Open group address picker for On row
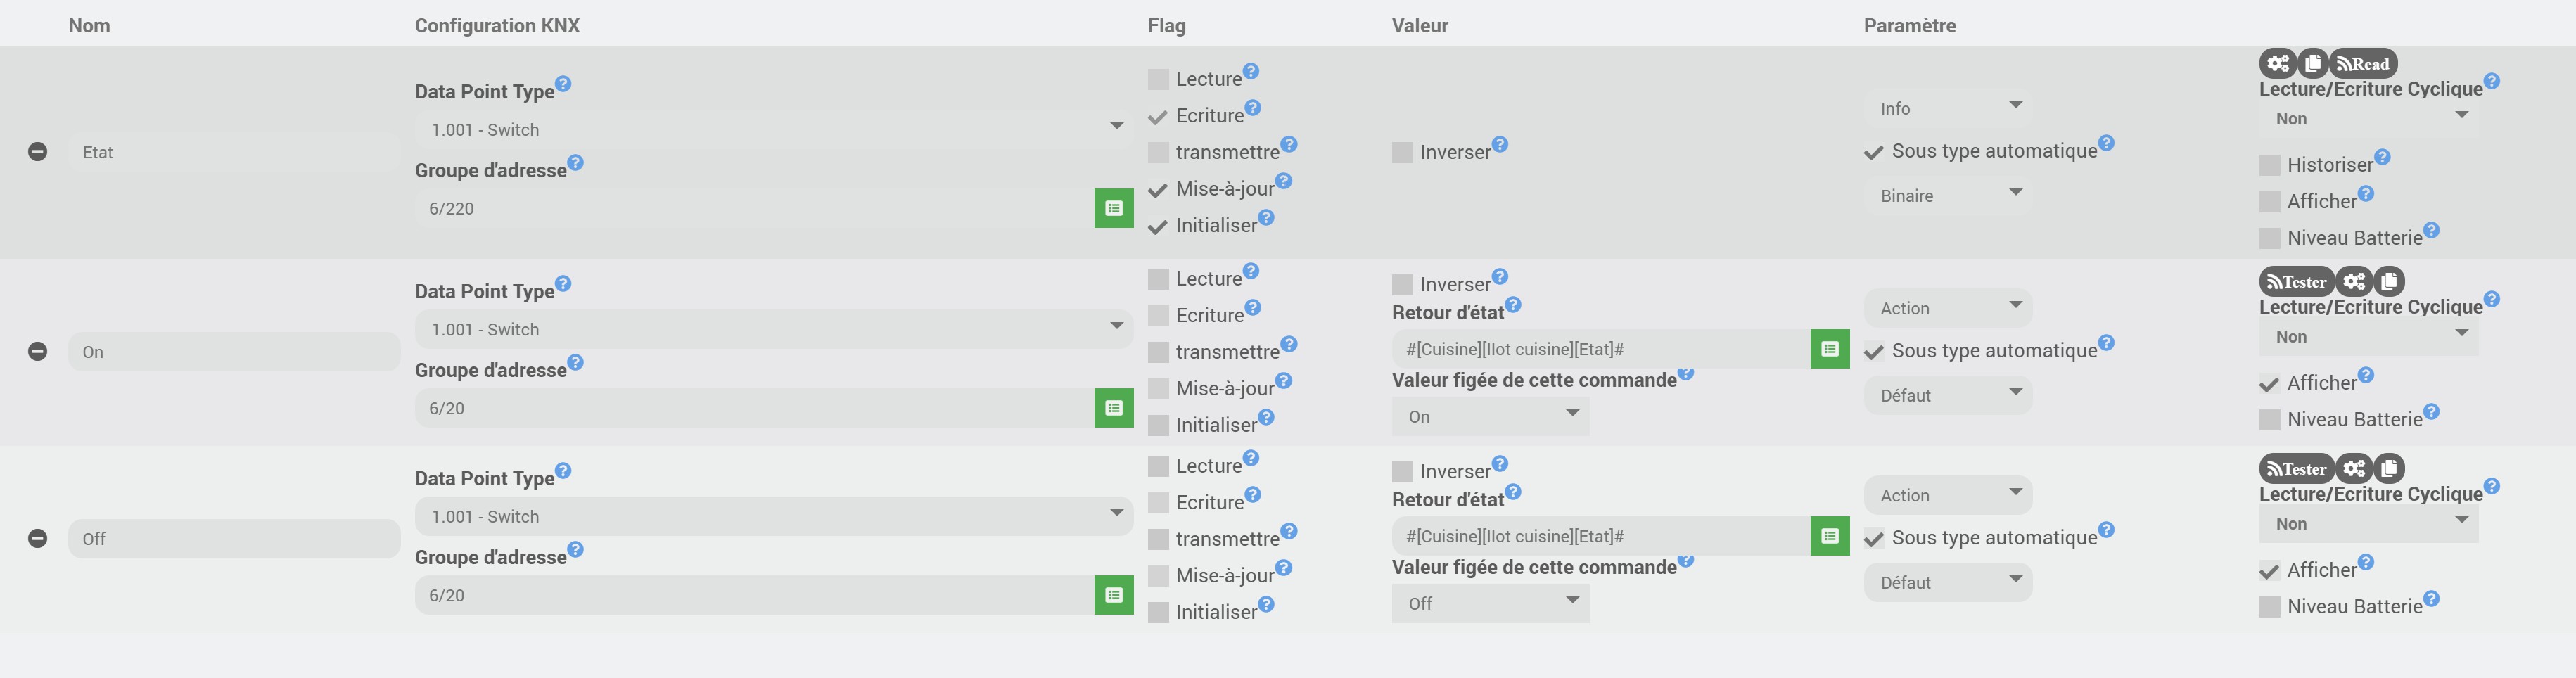 click(1113, 408)
